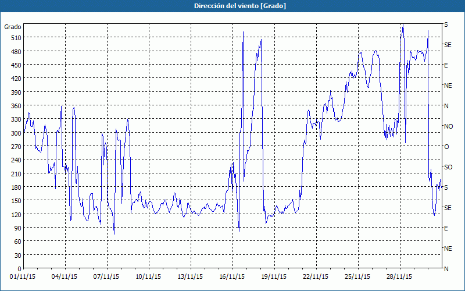Click the 210 degree axis label
465x291 pixels.
click(16, 173)
